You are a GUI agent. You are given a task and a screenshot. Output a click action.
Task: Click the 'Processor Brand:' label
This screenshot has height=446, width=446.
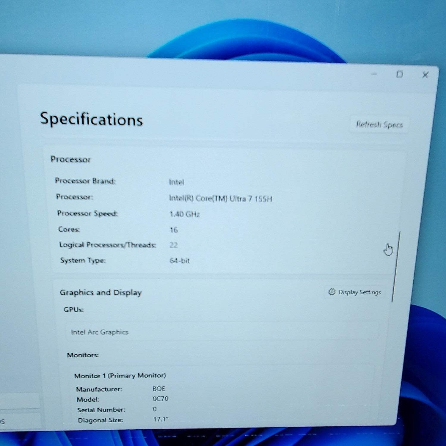tap(85, 181)
